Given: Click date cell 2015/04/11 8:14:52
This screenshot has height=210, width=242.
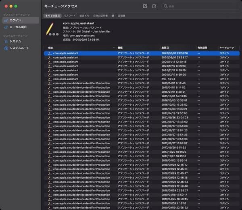Looking at the screenshot, I should (x=173, y=88).
